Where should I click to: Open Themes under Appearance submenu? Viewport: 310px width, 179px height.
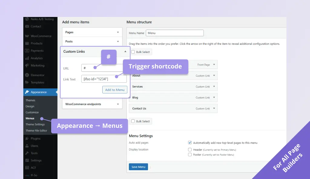click(x=30, y=100)
